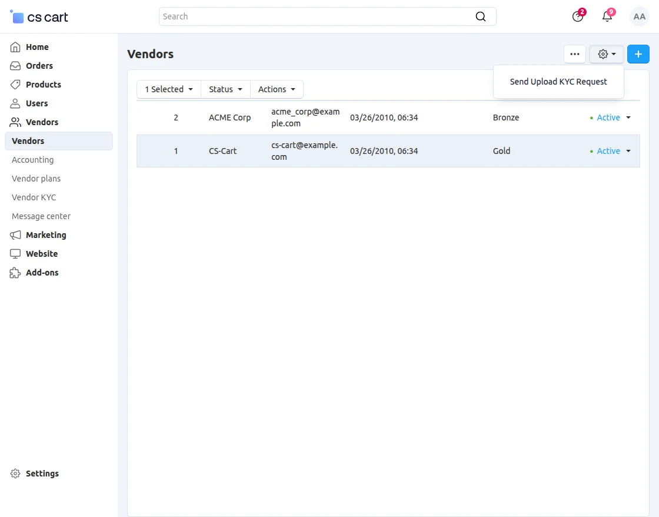Click the Add-ons puzzle piece icon
Image resolution: width=659 pixels, height=517 pixels.
[x=15, y=273]
